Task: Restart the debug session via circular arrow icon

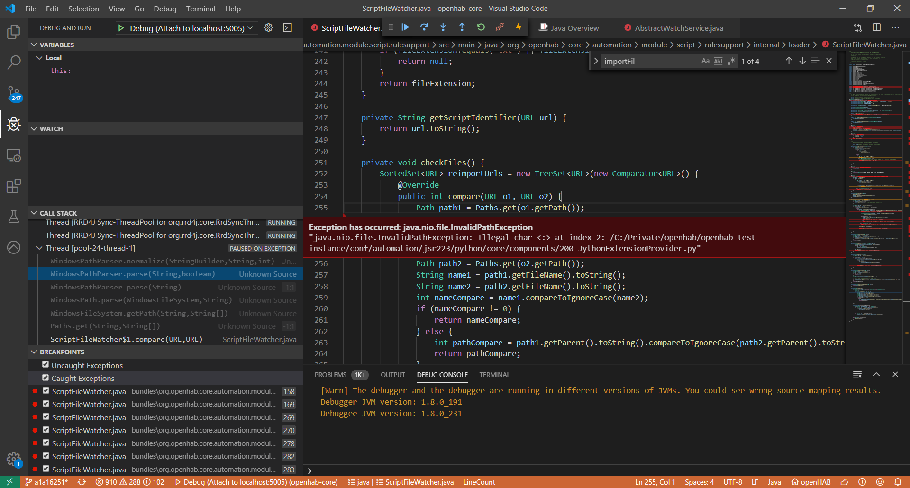Action: [x=481, y=27]
